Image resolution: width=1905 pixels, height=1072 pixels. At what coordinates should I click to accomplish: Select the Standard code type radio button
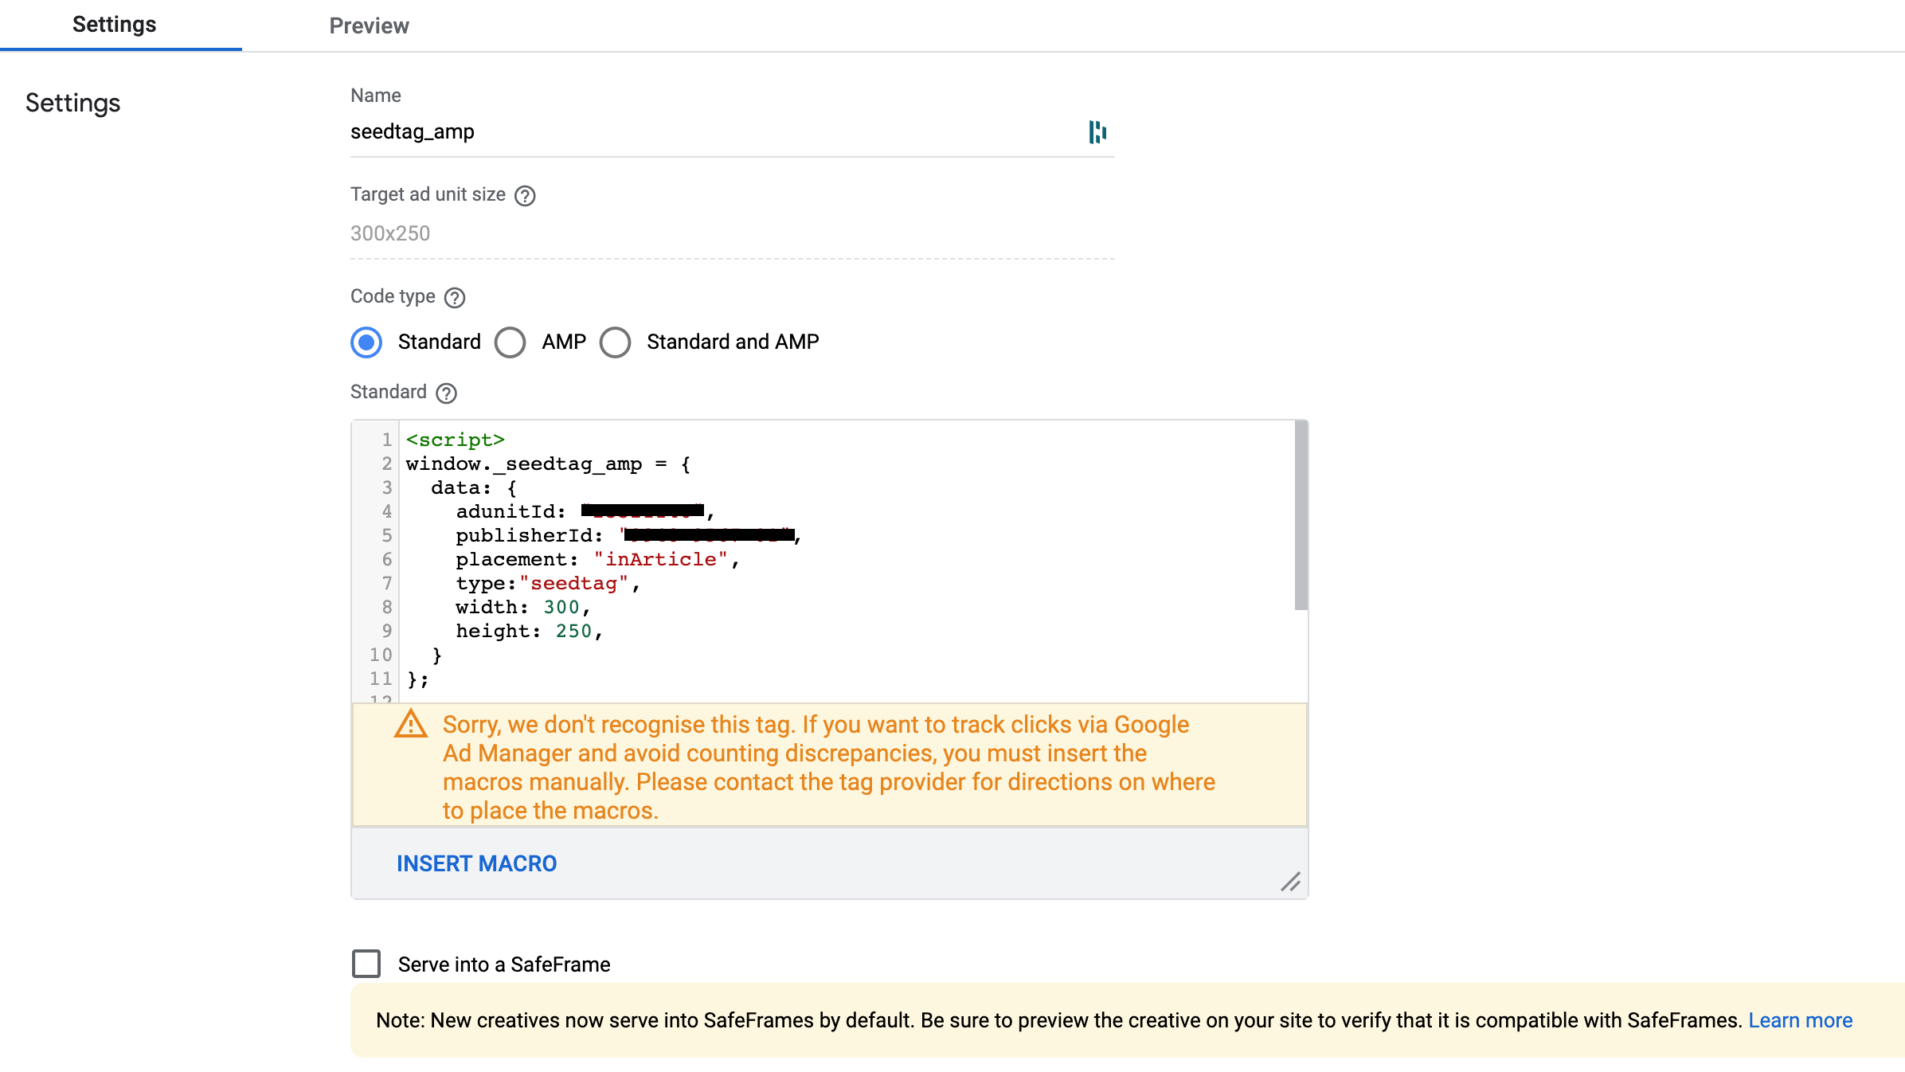(x=366, y=342)
